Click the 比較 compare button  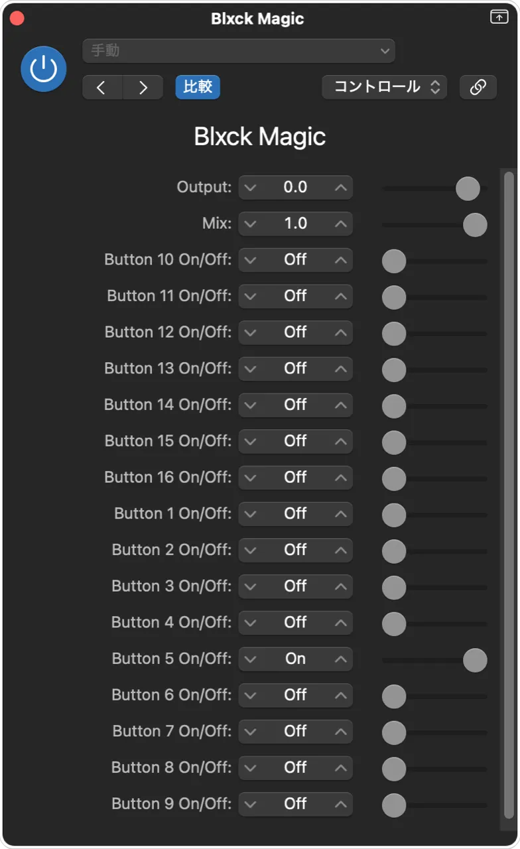(198, 87)
